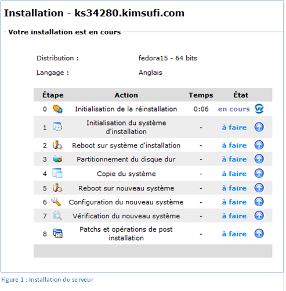Click the up-arrow icon for step 2
The image size is (286, 291).
coord(259,145)
